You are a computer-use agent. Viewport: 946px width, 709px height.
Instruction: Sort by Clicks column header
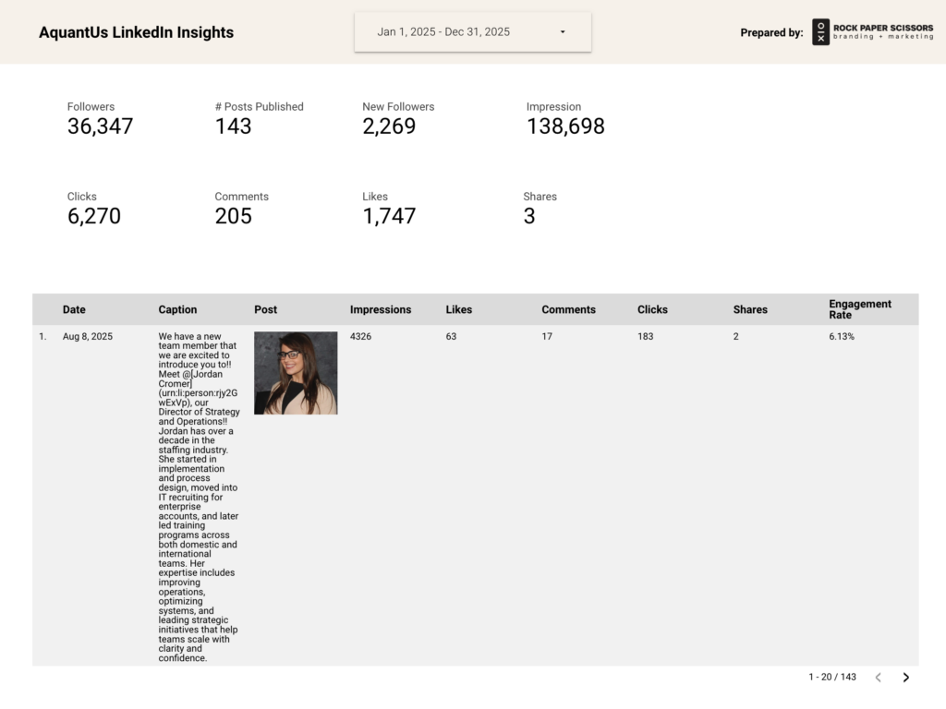652,310
